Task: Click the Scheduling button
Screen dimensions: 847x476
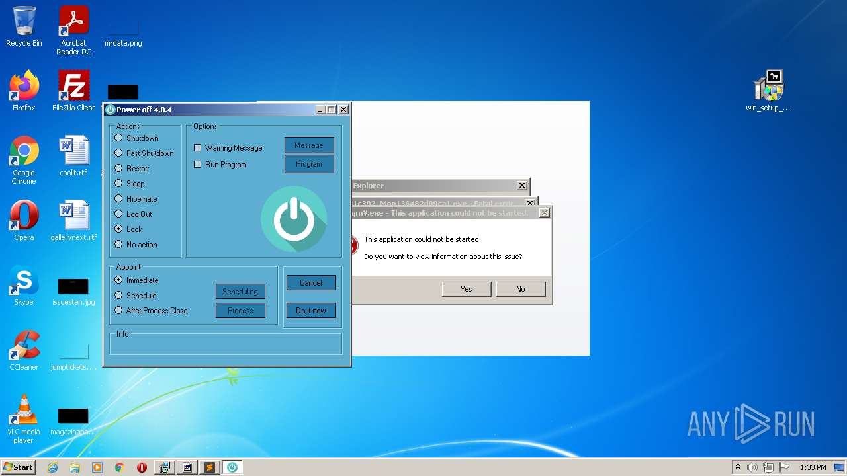Action: [240, 292]
